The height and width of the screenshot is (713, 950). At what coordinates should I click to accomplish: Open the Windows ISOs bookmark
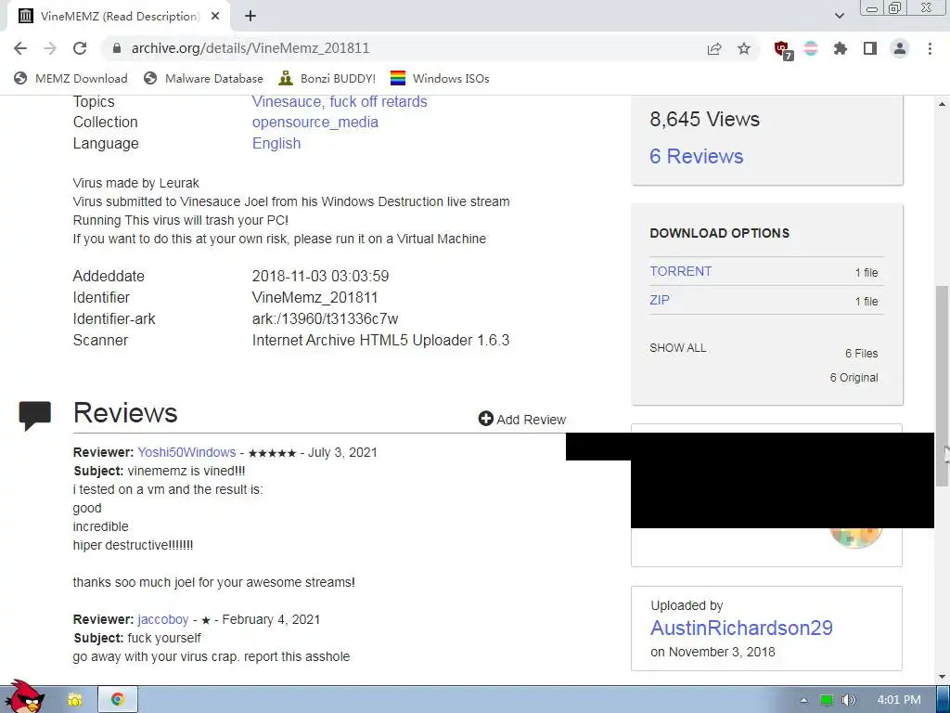click(x=440, y=78)
